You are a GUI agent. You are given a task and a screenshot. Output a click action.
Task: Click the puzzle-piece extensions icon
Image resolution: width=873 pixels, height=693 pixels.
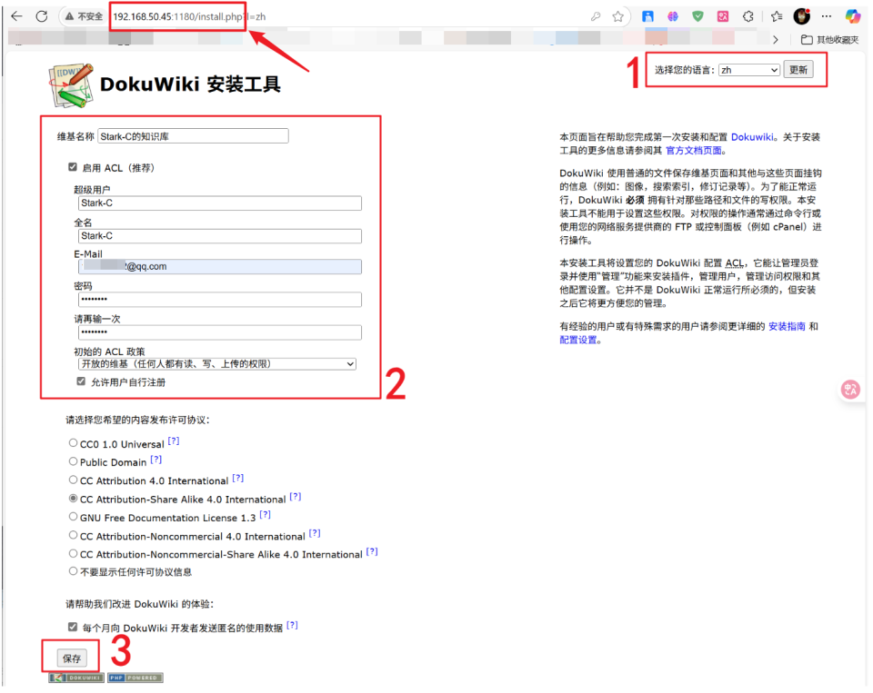[748, 15]
